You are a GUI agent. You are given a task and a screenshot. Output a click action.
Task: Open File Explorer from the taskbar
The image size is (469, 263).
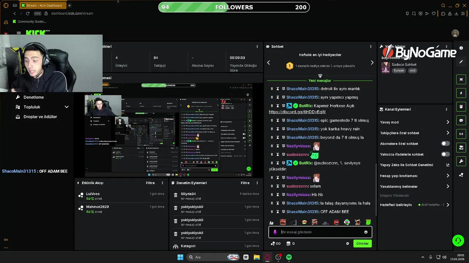[256, 257]
